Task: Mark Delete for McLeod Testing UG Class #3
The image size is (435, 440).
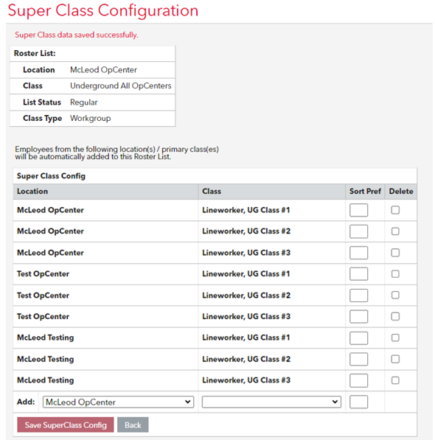Action: point(395,380)
